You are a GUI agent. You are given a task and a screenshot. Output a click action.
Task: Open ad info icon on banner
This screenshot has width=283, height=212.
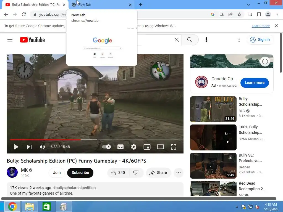(x=265, y=62)
